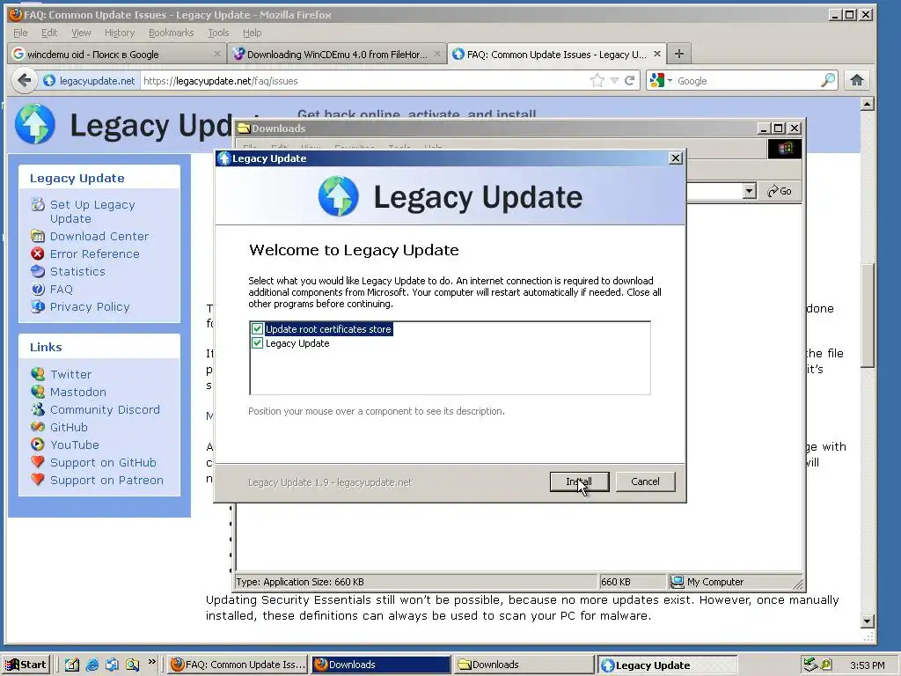Open the Firefox home page icon
The height and width of the screenshot is (676, 901).
coord(857,80)
